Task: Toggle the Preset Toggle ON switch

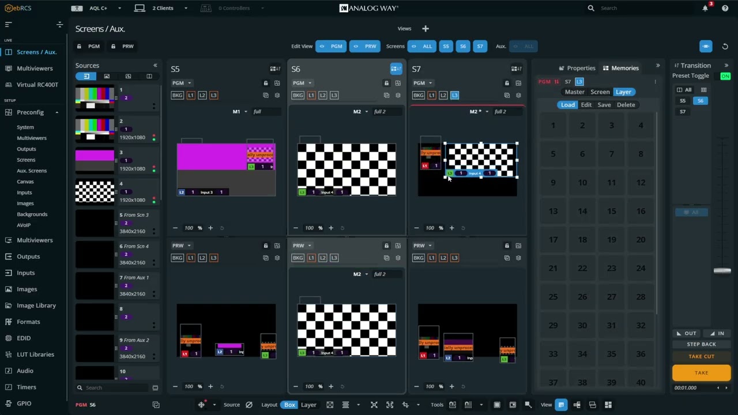Action: tap(725, 76)
